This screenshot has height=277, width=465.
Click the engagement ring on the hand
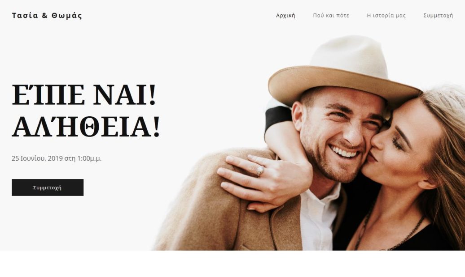tap(260, 170)
